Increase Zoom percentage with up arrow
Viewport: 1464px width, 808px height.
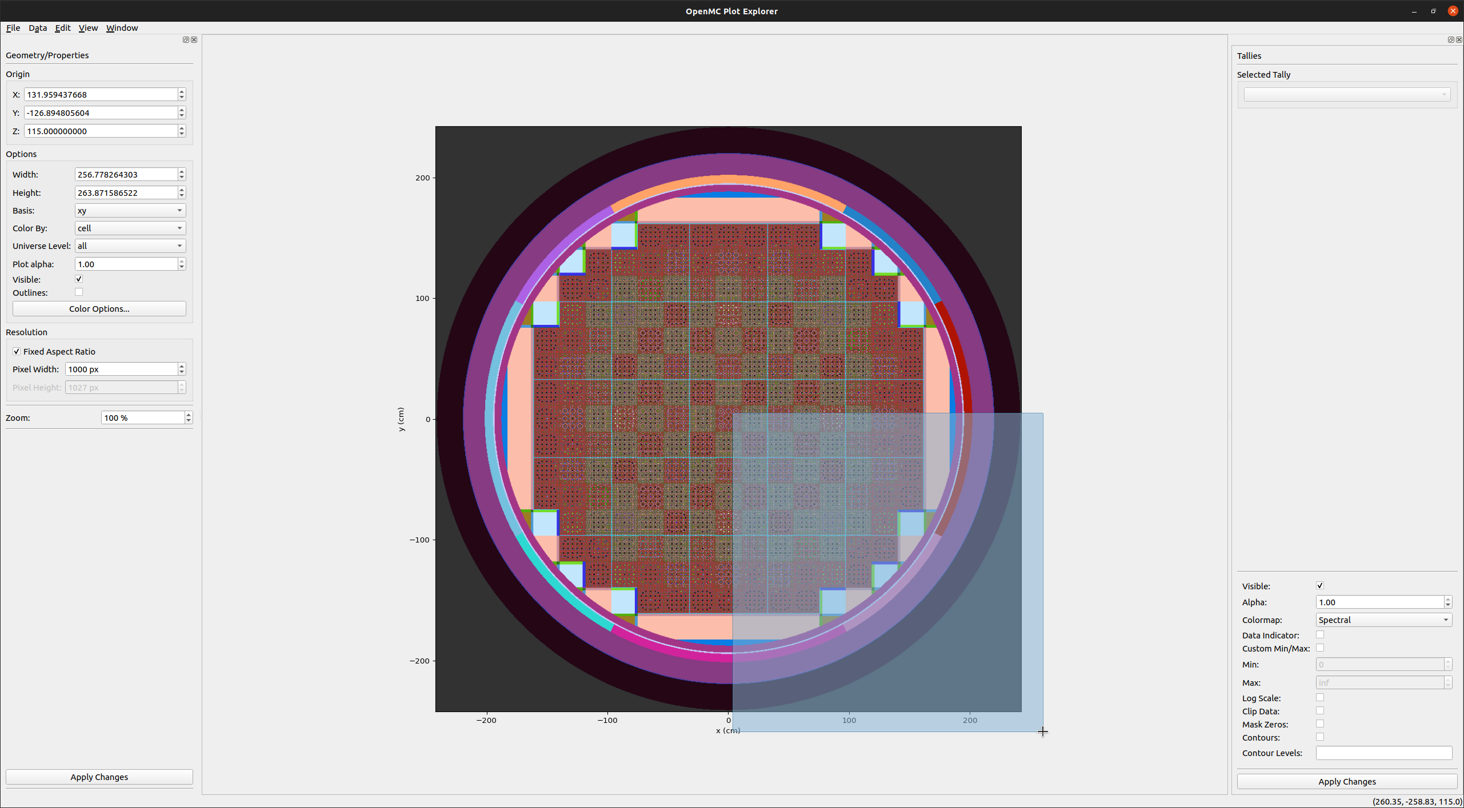click(188, 415)
